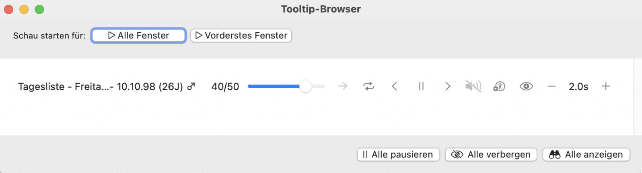
Task: Go to previous tooltip with left chevron
Action: tap(395, 86)
